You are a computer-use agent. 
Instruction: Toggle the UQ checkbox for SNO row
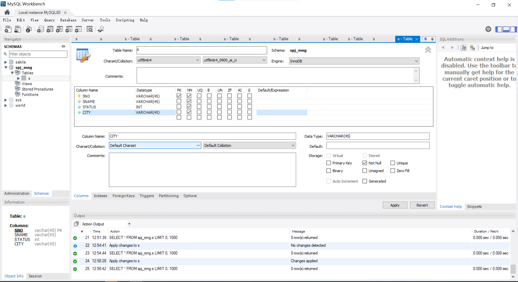199,96
